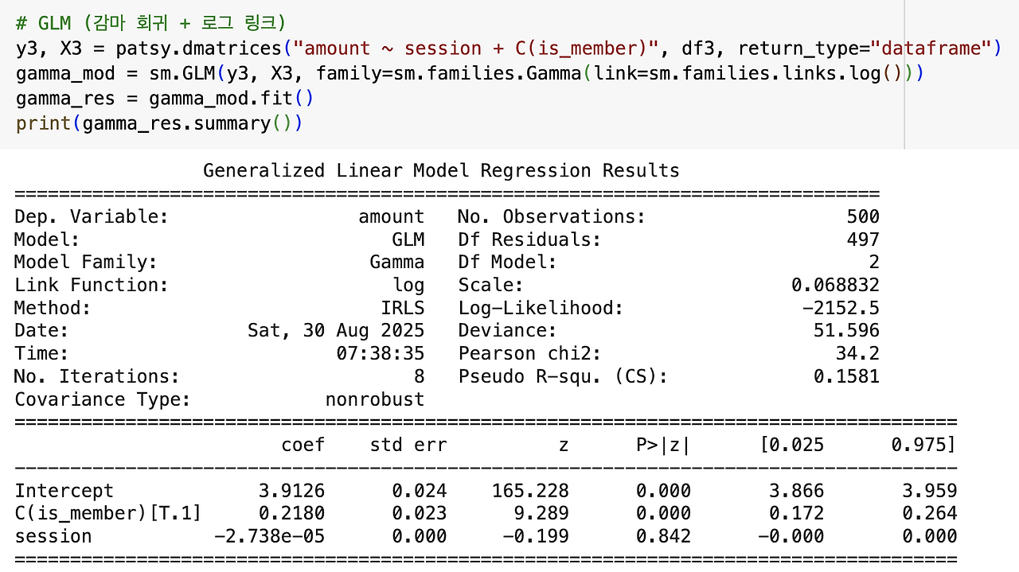Click the 'C(is_member)[T.1]' row label
This screenshot has width=1019, height=572.
(107, 513)
